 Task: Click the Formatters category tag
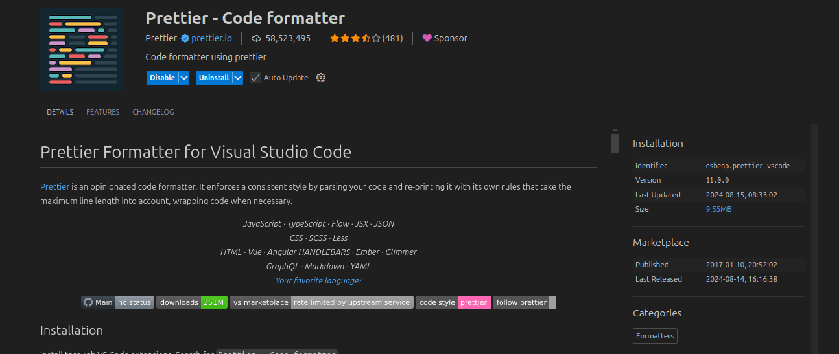655,336
